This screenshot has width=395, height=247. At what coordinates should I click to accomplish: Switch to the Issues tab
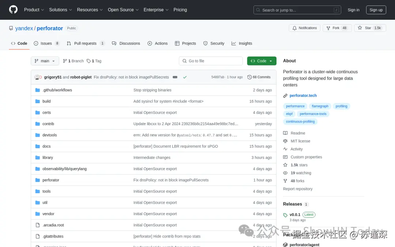47,43
